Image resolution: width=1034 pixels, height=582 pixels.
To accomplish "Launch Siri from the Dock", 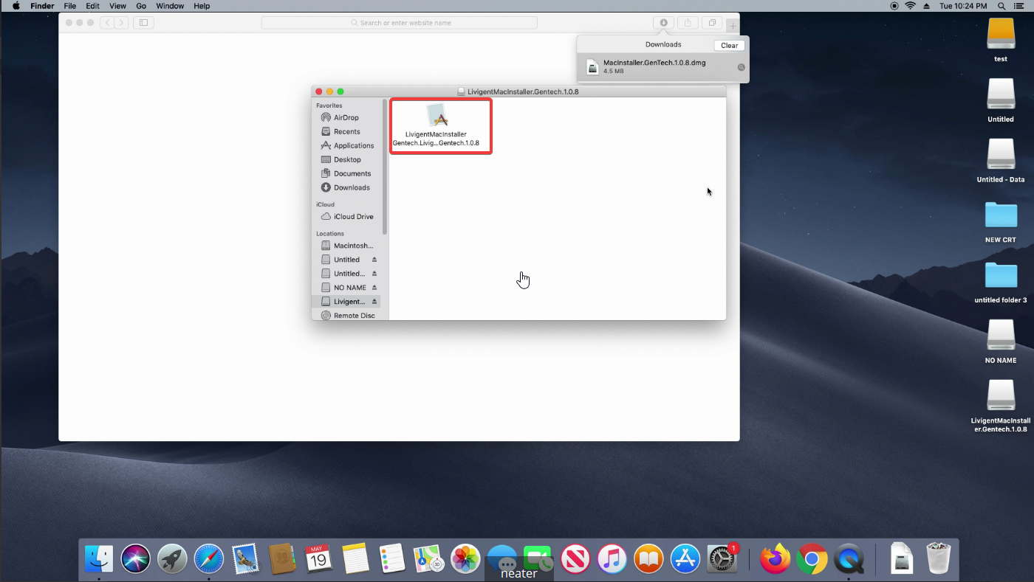I will coord(136,559).
